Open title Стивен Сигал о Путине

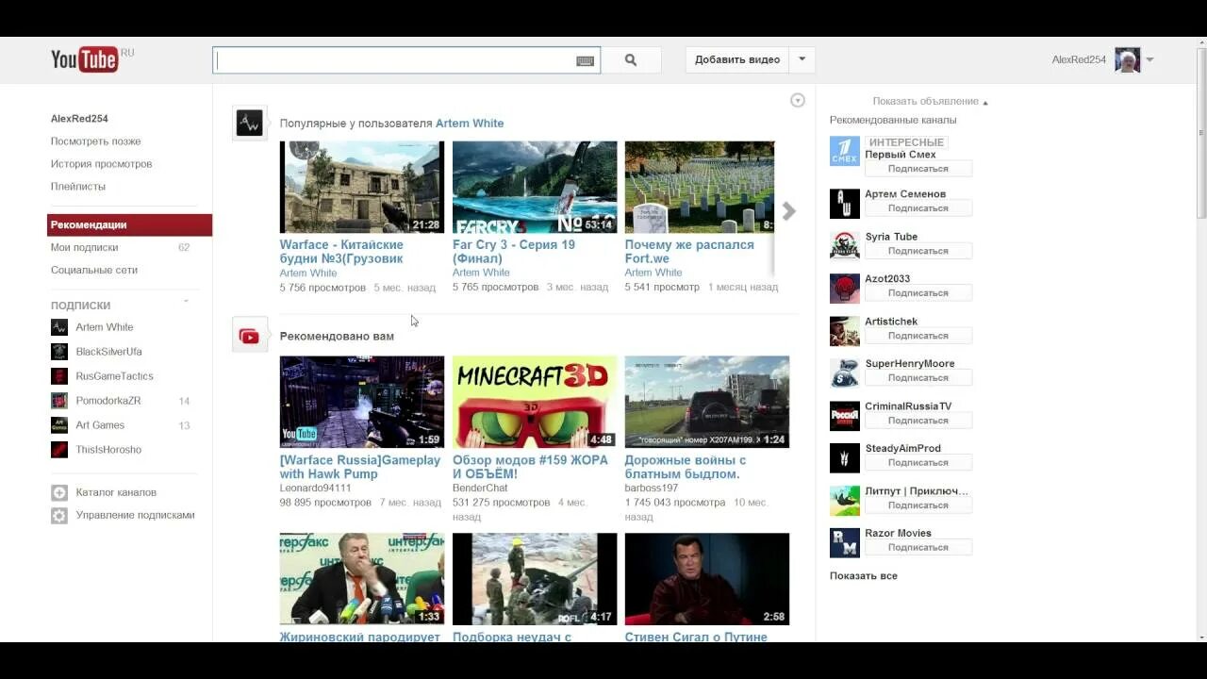[x=696, y=637]
